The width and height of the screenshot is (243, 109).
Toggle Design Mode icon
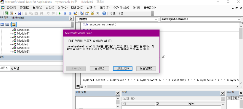(x=75, y=13)
